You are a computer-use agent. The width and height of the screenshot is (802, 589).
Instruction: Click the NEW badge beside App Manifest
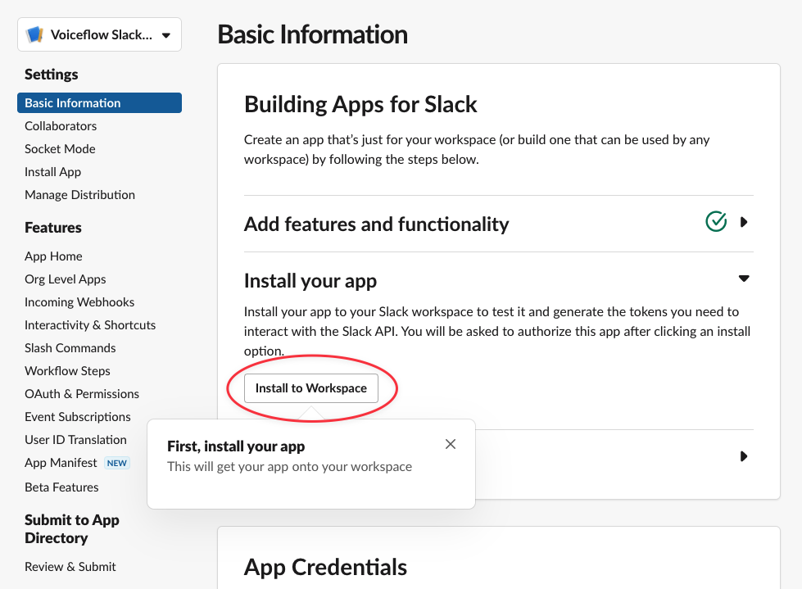(x=116, y=463)
